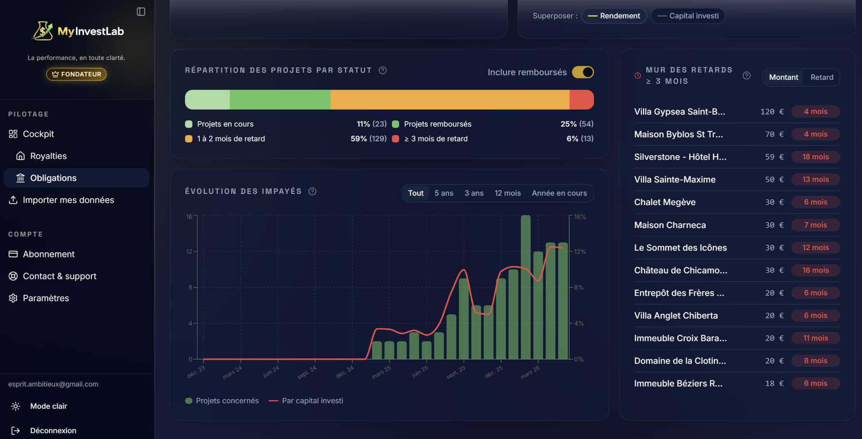The height and width of the screenshot is (439, 862).
Task: Open Maison Byblos St Tr... row
Action: 737,134
